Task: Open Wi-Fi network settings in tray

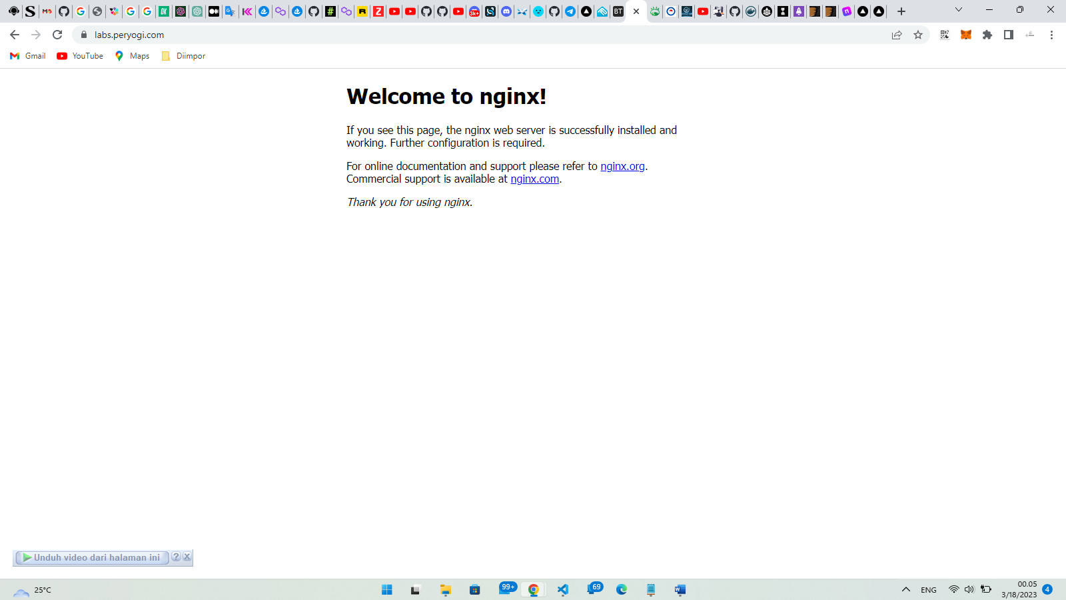Action: click(954, 589)
